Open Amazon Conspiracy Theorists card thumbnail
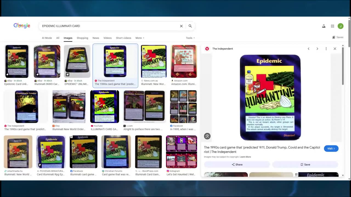Screen dimensions: 351x197 pyautogui.click(x=184, y=61)
